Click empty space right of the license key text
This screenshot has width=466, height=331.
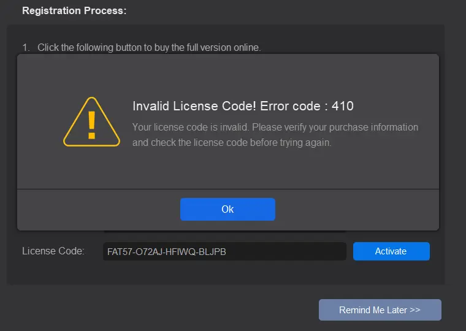[285, 251]
